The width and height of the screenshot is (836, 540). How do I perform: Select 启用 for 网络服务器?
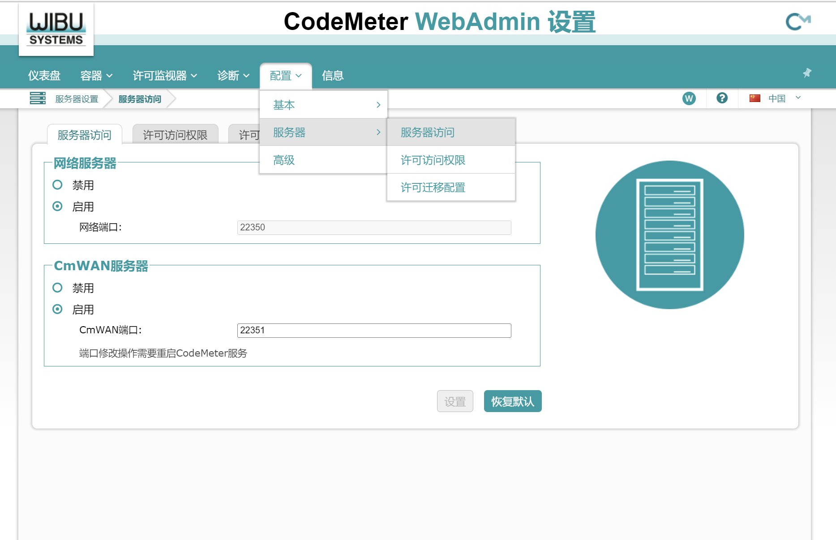[57, 206]
